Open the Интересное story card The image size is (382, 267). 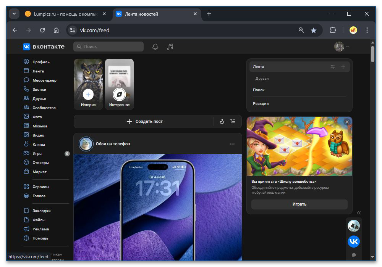pyautogui.click(x=119, y=84)
